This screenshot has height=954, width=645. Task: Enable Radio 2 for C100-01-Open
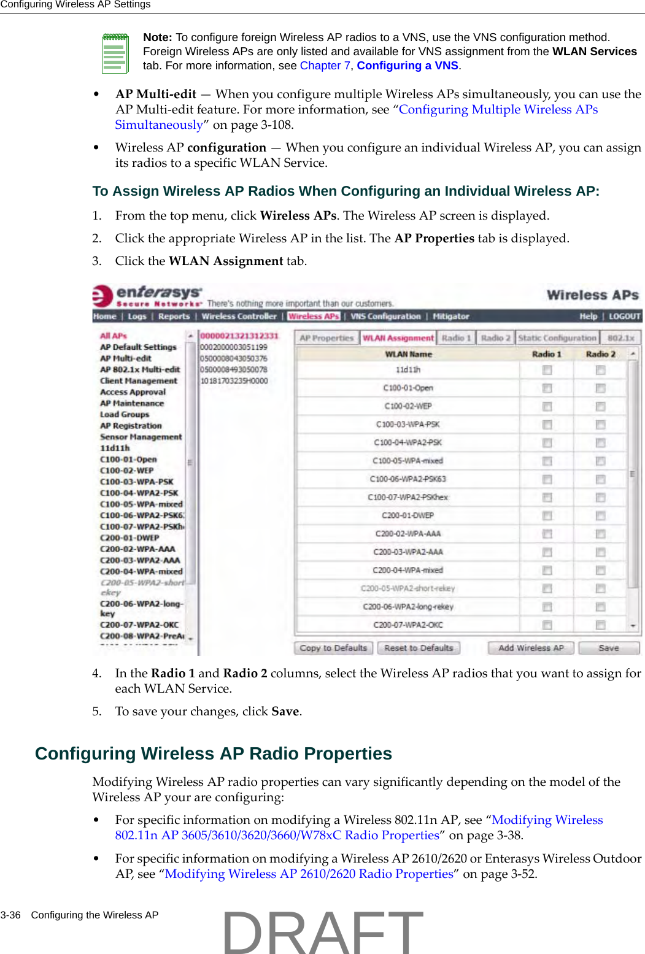coord(600,388)
